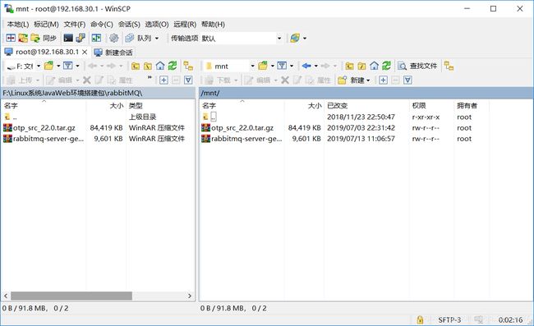
Task: Click local invert selection icon
Action: pyautogui.click(x=188, y=80)
